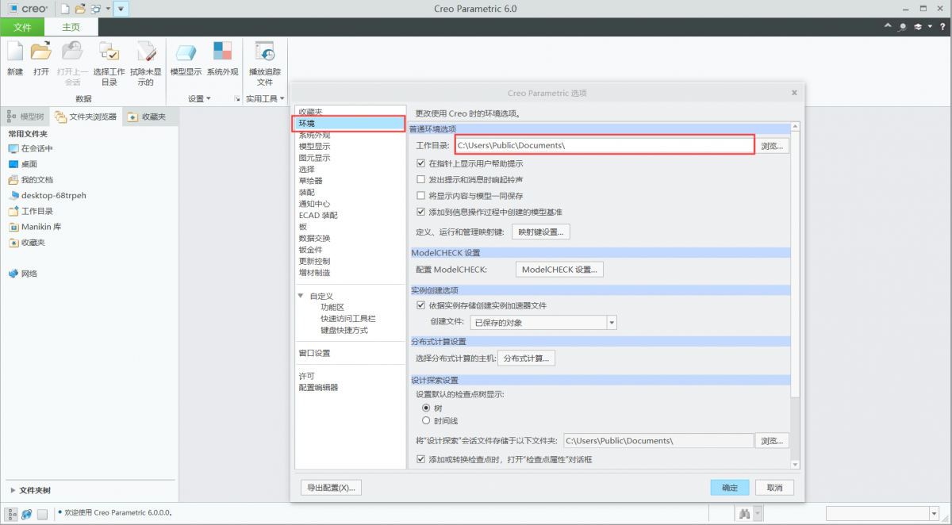This screenshot has height=525, width=952.
Task: Click the command search magnifier icon
Action: coord(903,26)
